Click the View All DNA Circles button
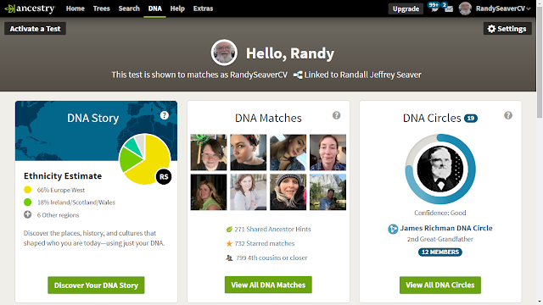The height and width of the screenshot is (305, 543). 440,285
